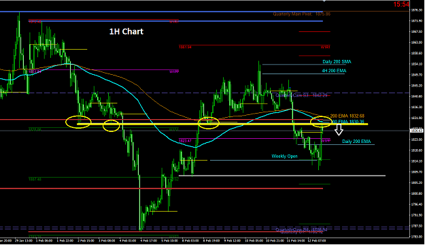Select the 4 Feb 01:00 time label
Viewport: 425px width, 245px height.
[128, 240]
